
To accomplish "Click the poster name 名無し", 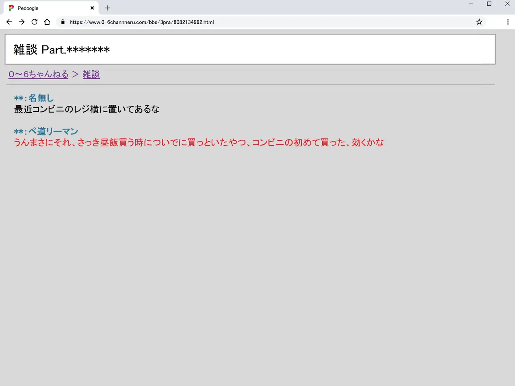I will coord(41,98).
